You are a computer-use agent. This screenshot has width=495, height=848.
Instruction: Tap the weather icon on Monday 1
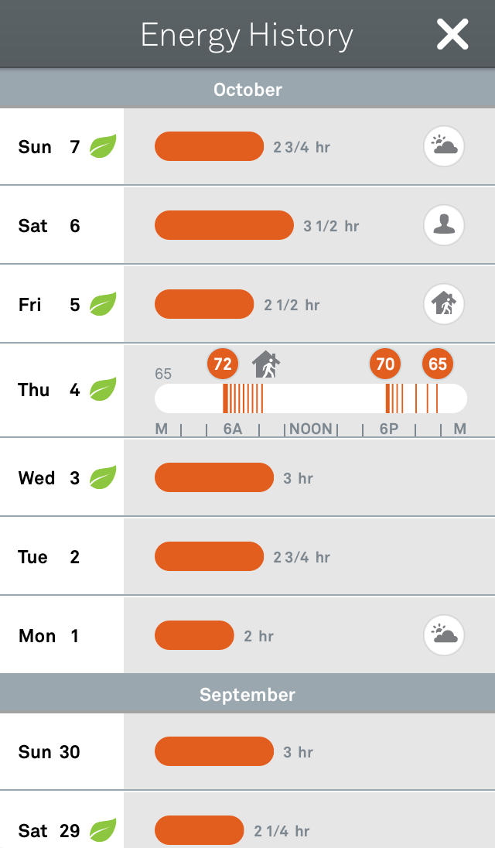(x=444, y=635)
